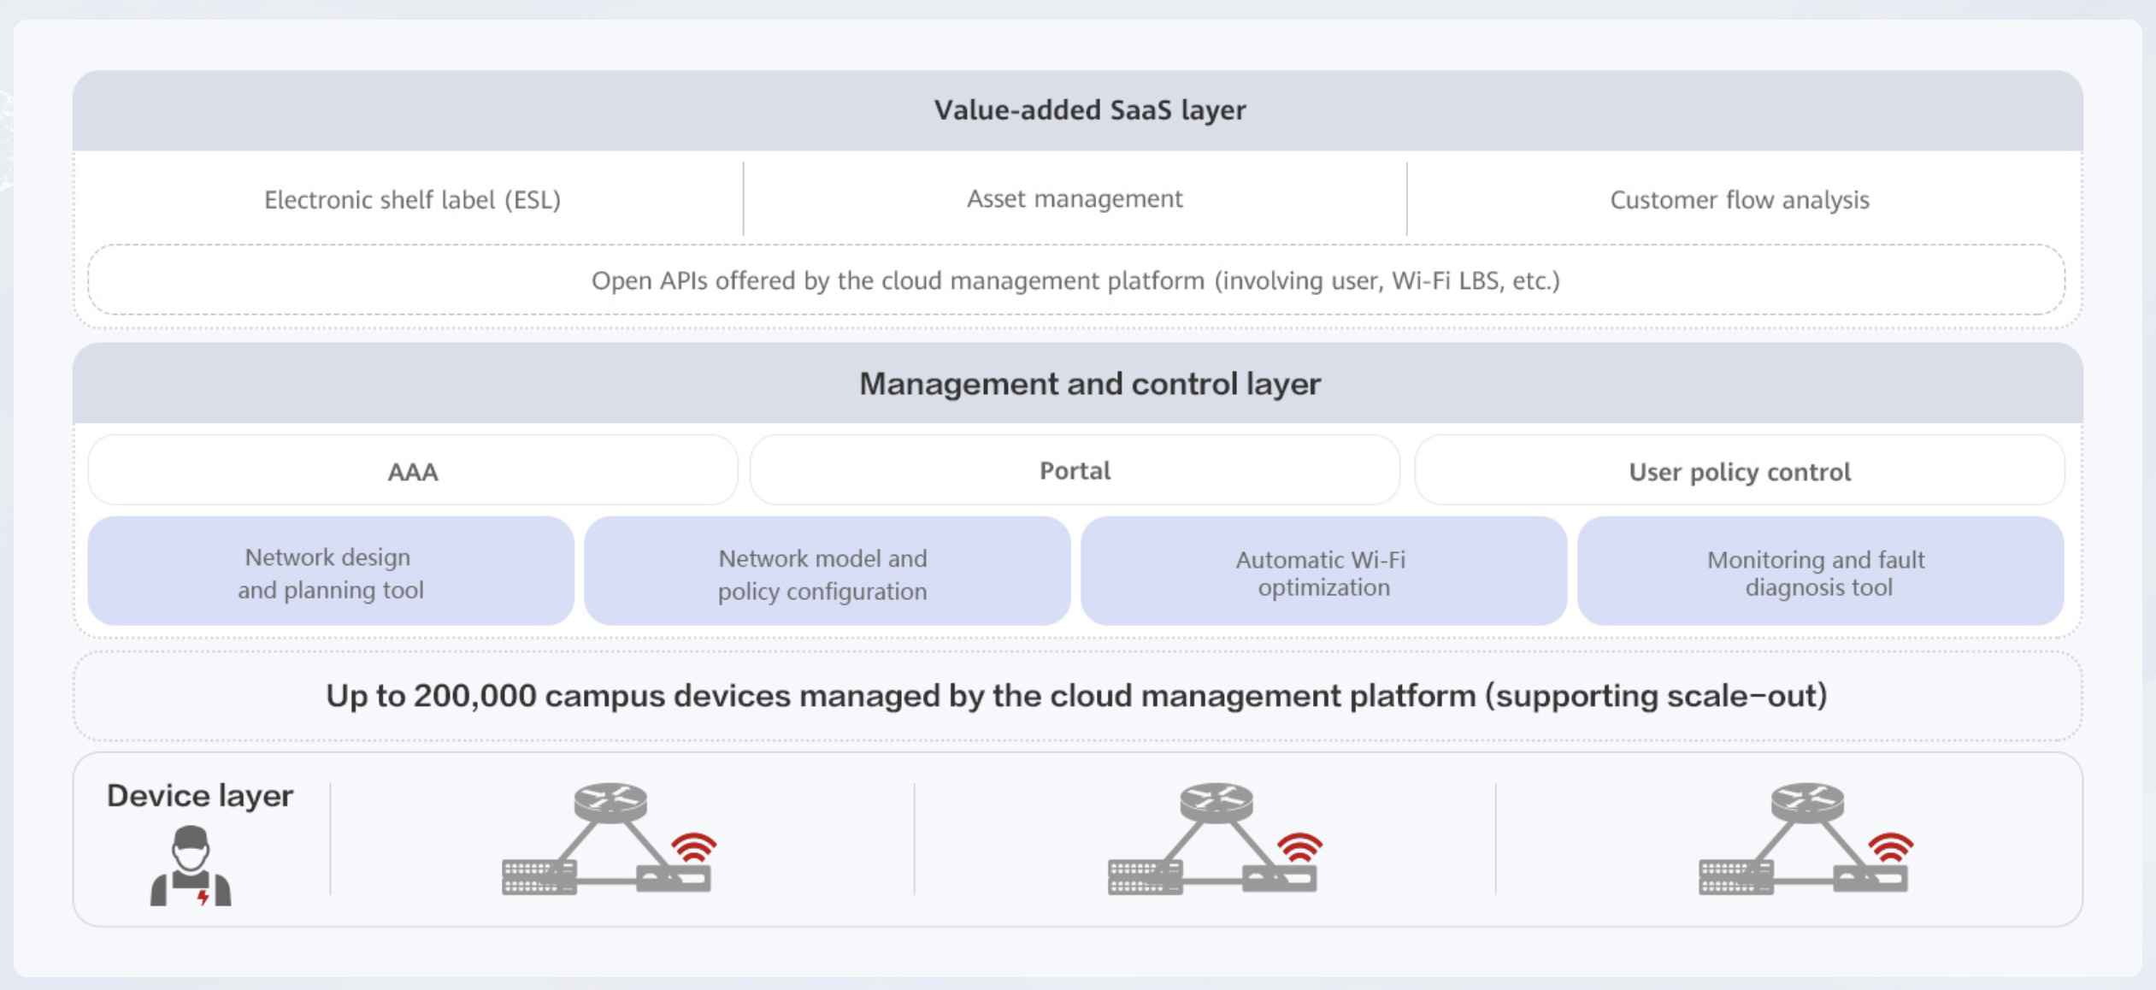2156x990 pixels.
Task: Click Asset management label
Action: (x=1075, y=198)
